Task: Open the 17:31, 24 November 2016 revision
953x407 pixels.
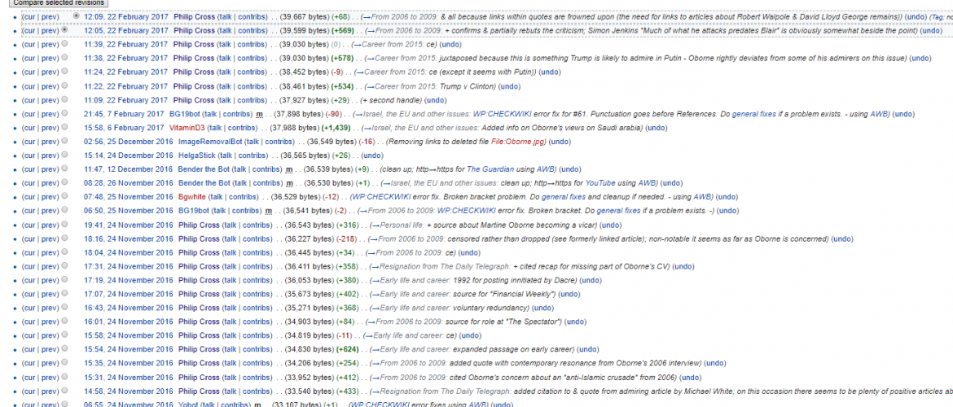Action: 129,266
